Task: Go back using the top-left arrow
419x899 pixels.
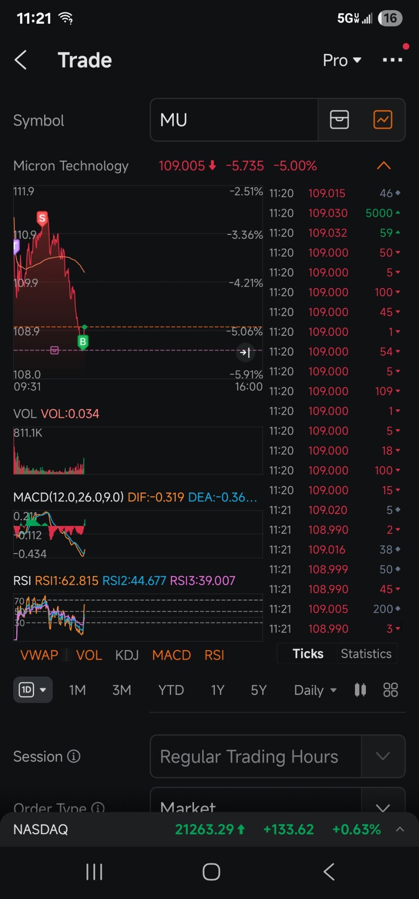Action: 21,60
